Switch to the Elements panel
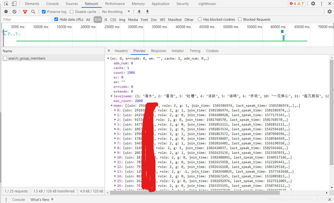This screenshot has width=334, height=203. click(32, 4)
